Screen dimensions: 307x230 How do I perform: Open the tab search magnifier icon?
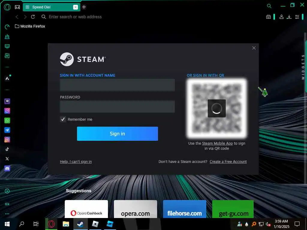click(x=269, y=6)
